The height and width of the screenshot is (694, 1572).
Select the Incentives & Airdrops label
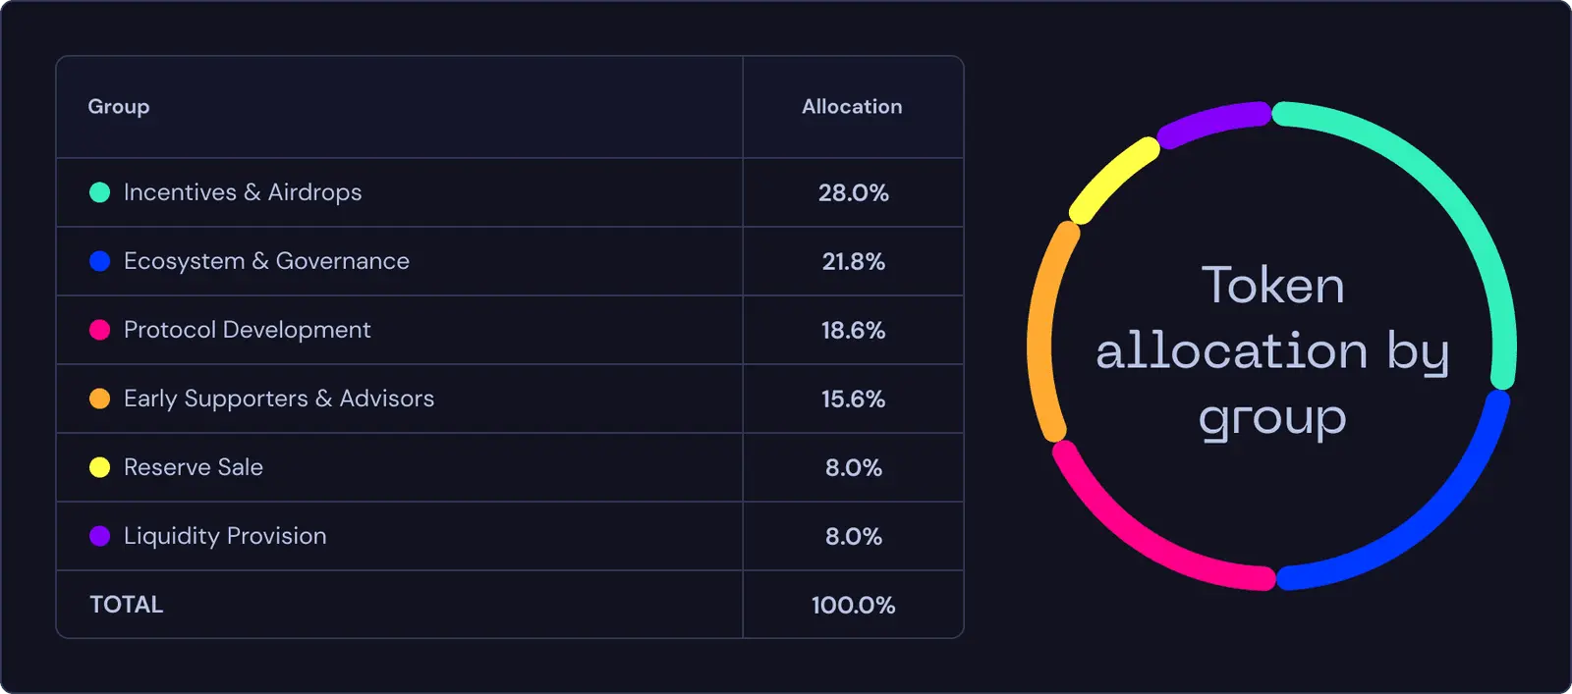point(243,192)
